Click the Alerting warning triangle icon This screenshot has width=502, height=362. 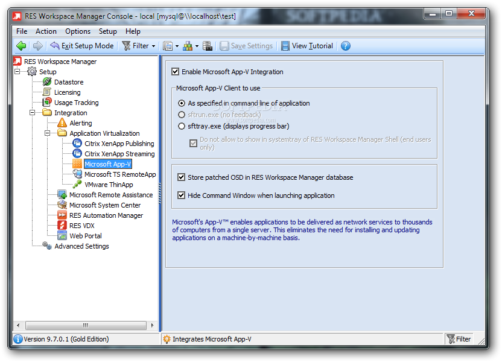62,122
